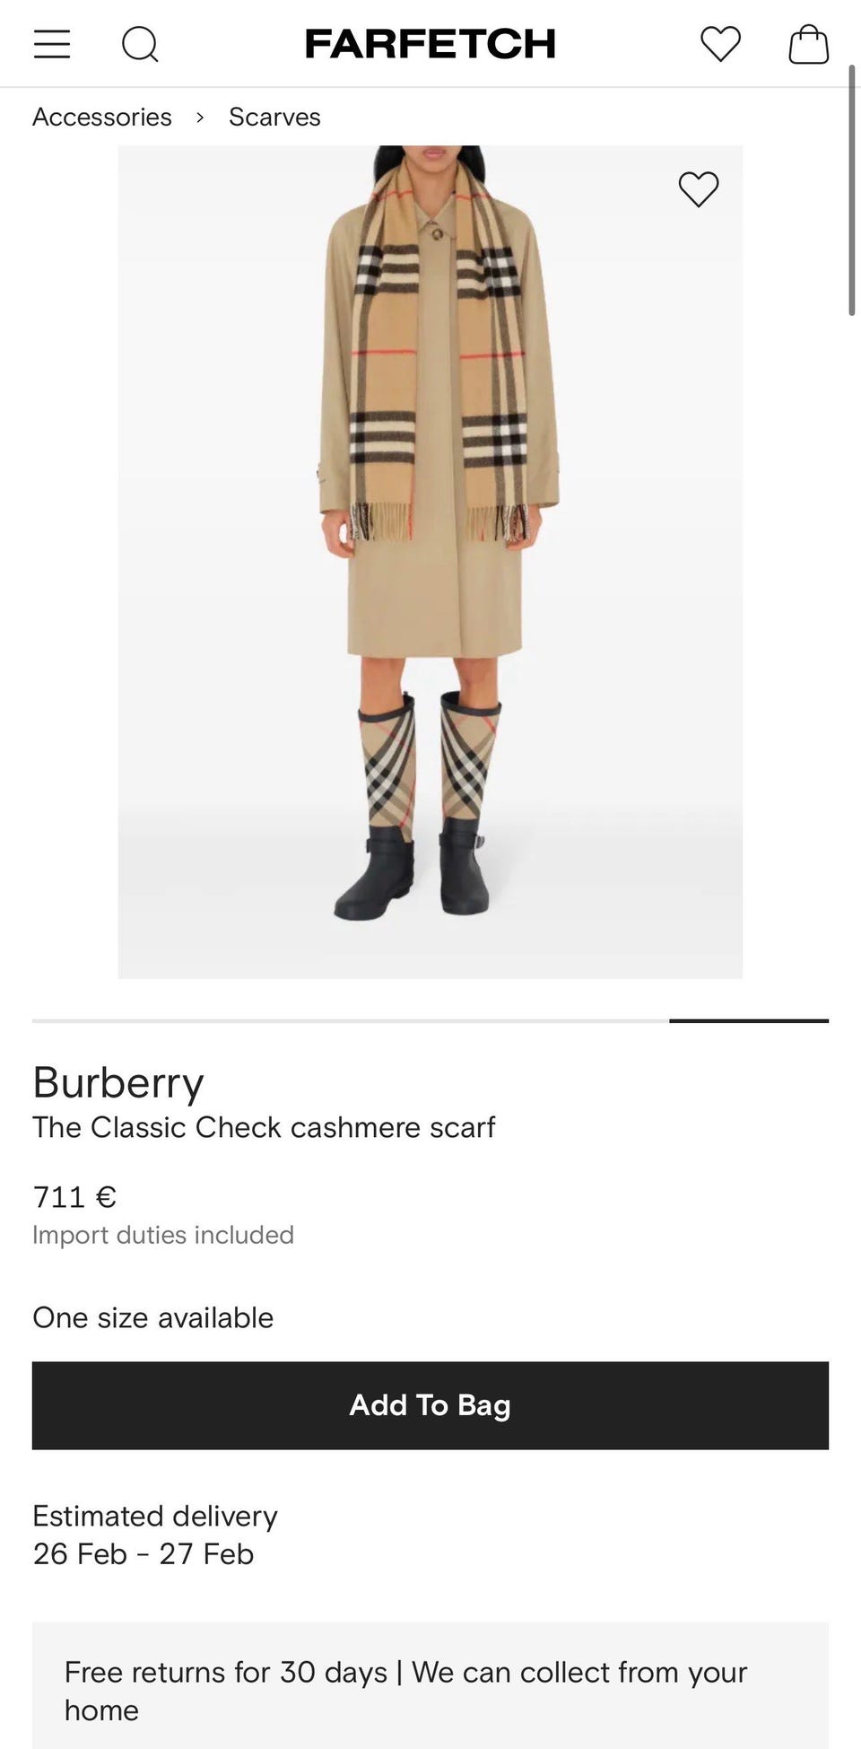Image resolution: width=861 pixels, height=1749 pixels.
Task: Go to Accessories breadcrumb
Action: coord(102,117)
